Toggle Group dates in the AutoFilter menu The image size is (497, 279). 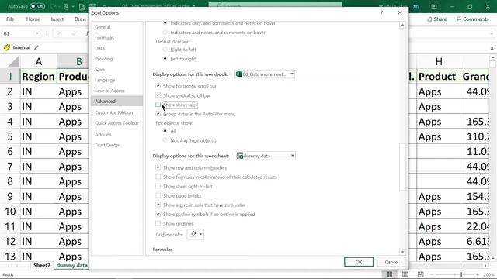point(158,114)
